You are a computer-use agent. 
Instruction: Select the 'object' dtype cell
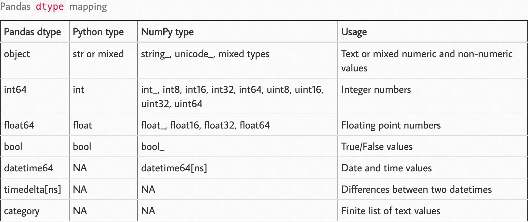pos(17,54)
